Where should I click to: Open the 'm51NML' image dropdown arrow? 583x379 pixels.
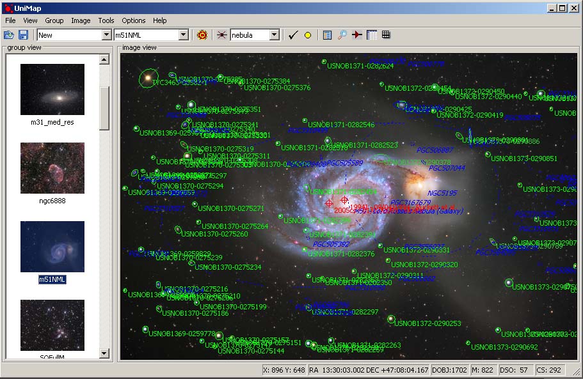pyautogui.click(x=183, y=35)
